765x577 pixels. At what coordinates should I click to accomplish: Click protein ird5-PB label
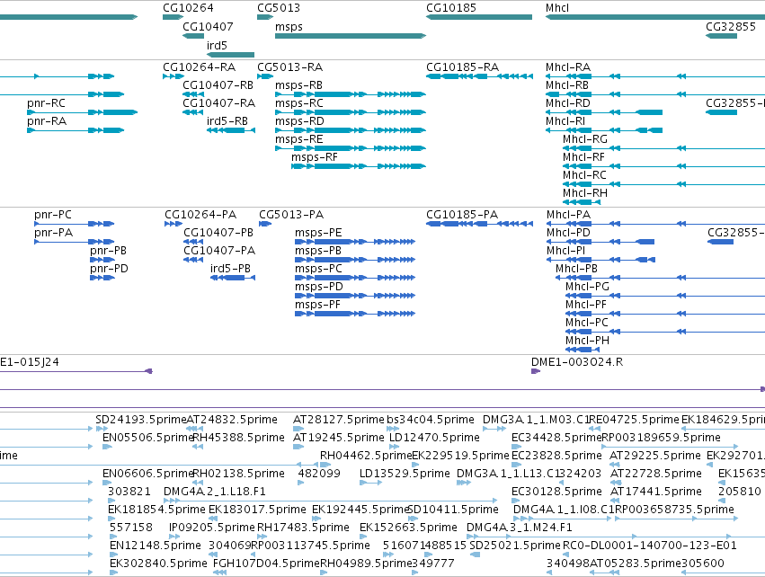tap(230, 269)
